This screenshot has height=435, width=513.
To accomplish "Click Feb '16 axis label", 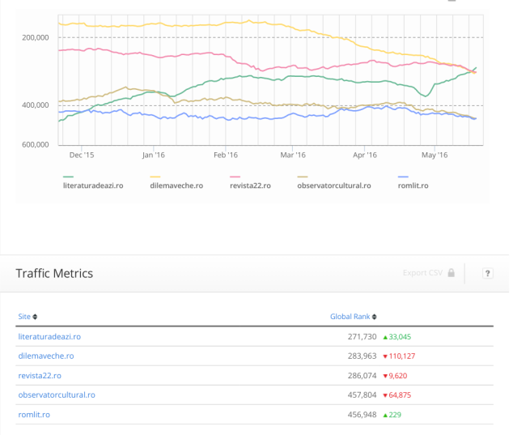I will coord(226,155).
